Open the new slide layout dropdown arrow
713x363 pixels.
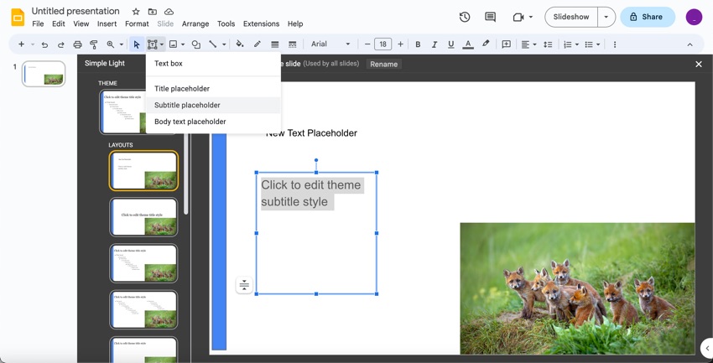(33, 44)
